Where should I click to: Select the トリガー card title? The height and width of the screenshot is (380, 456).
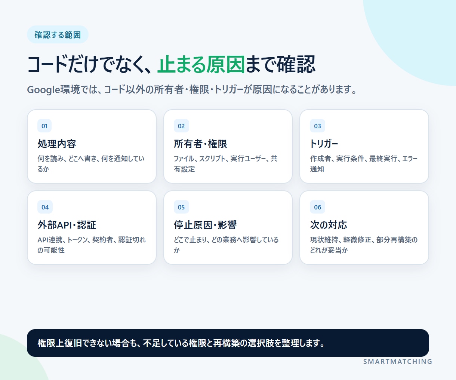(324, 144)
